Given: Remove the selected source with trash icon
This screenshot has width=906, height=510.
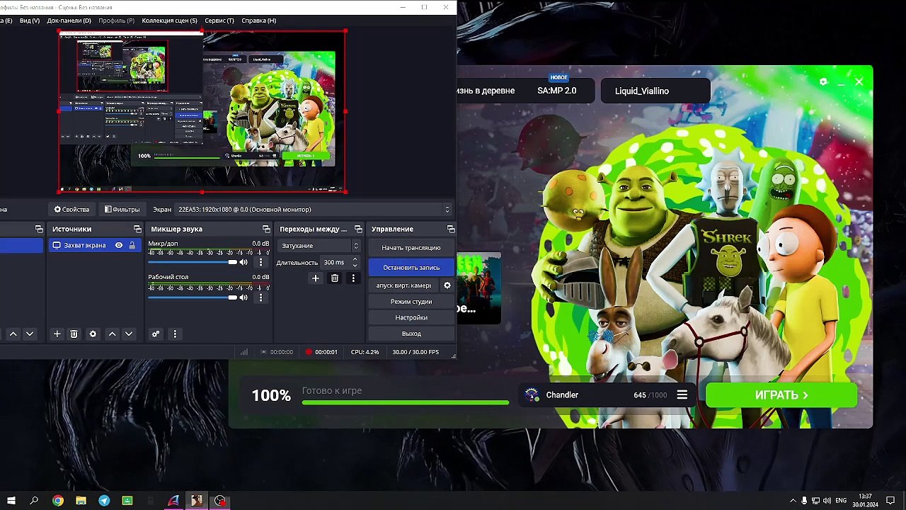Looking at the screenshot, I should click(74, 334).
